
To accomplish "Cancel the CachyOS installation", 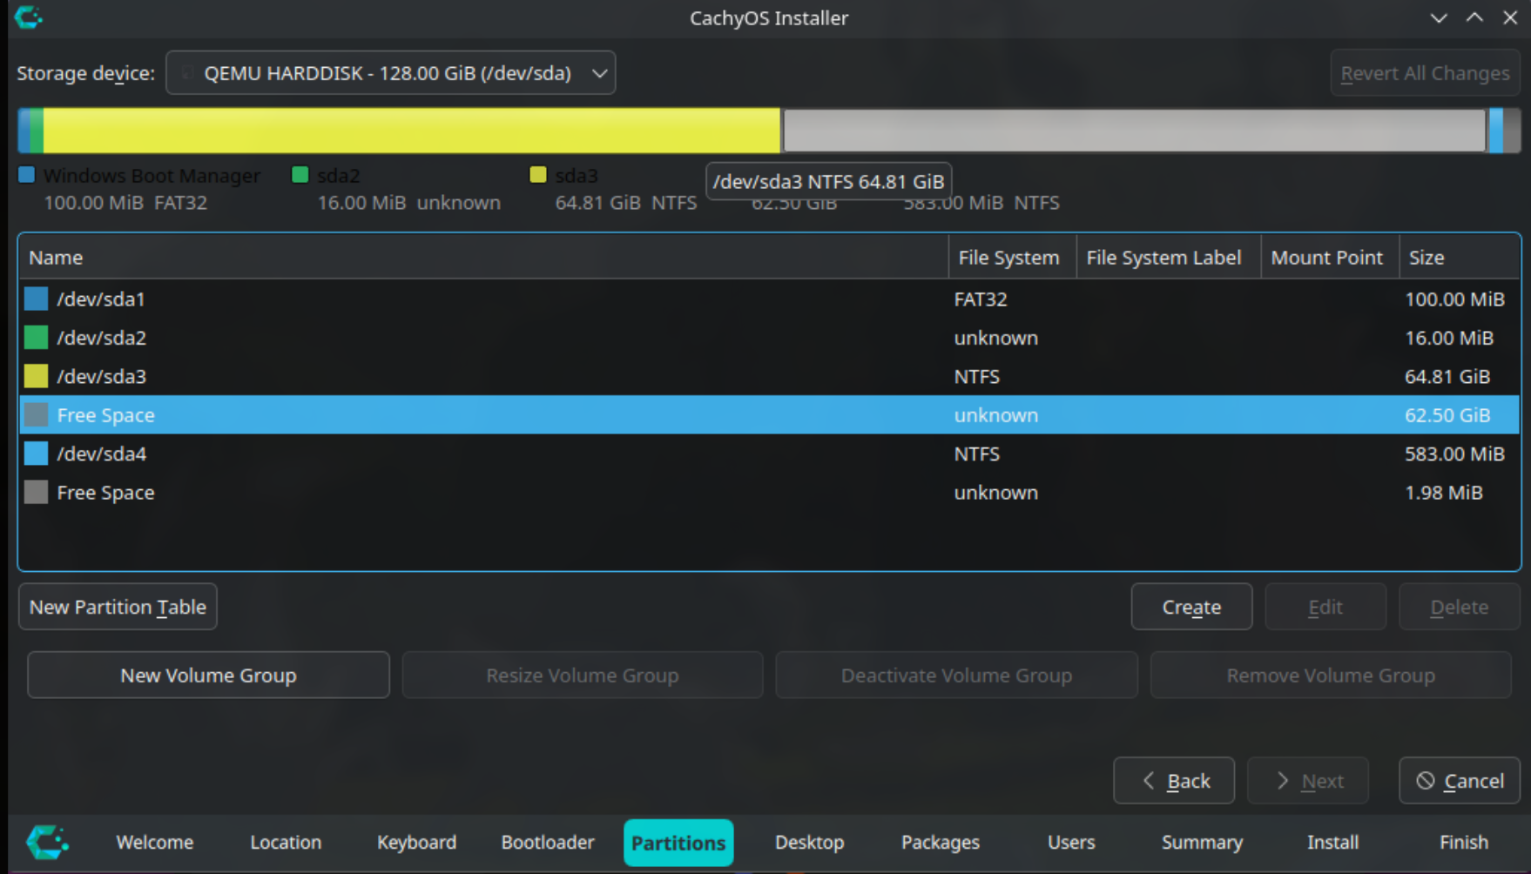I will [1460, 781].
